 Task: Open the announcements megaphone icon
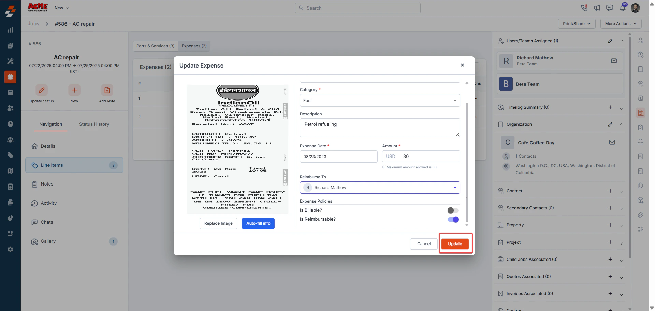point(597,8)
